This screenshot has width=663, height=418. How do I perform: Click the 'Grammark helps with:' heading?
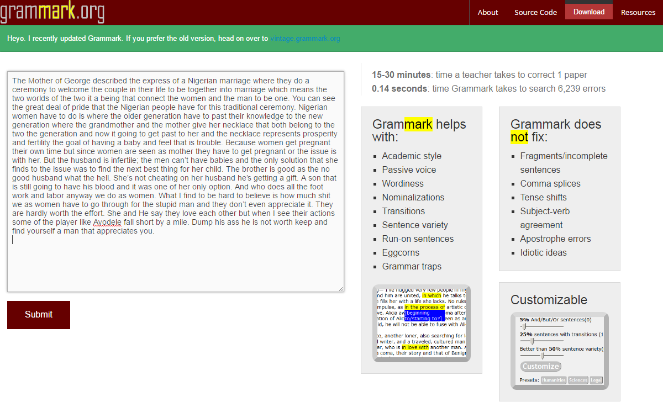tap(419, 130)
